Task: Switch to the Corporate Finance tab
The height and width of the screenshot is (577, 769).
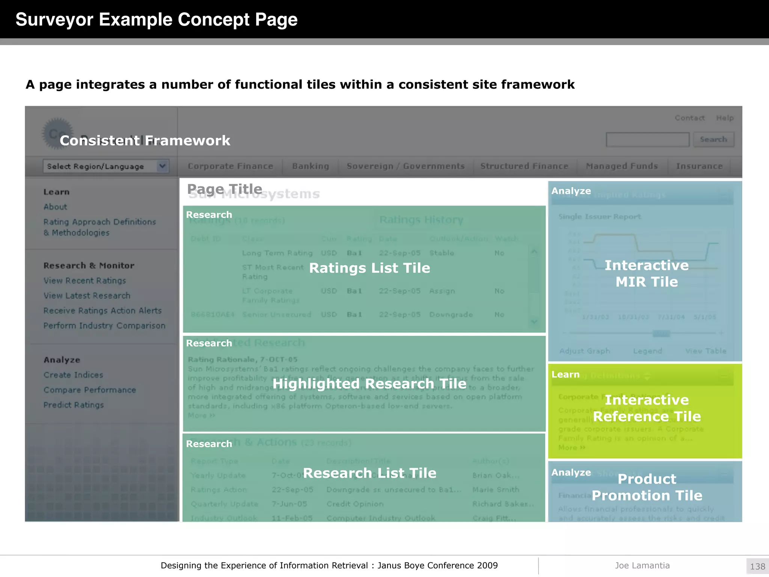Action: (230, 166)
